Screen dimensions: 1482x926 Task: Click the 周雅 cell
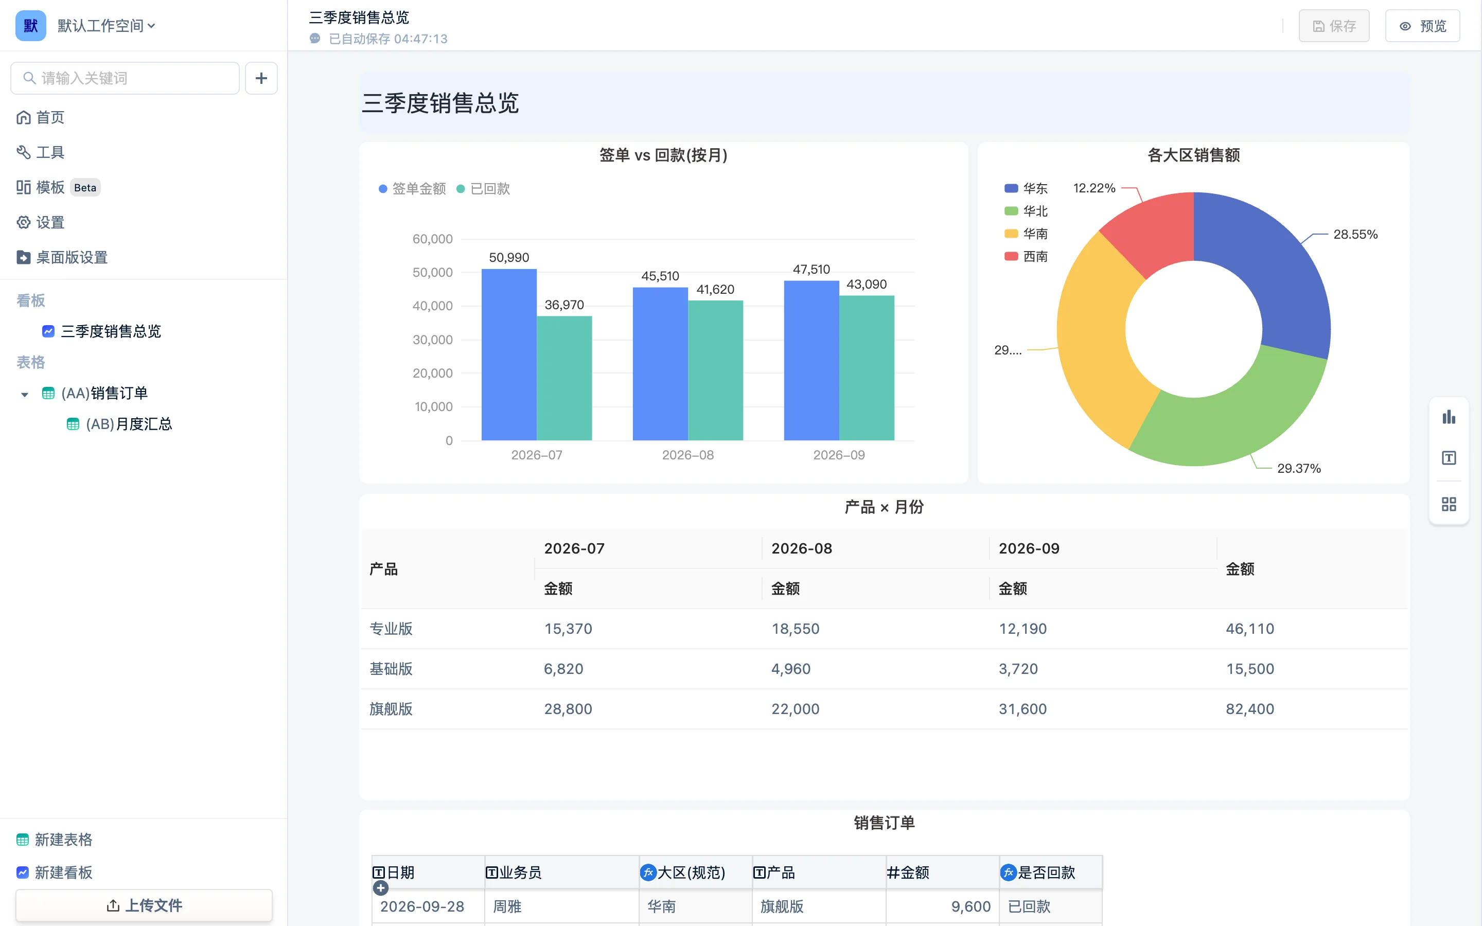[561, 906]
